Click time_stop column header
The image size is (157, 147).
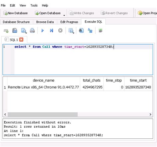(114, 80)
